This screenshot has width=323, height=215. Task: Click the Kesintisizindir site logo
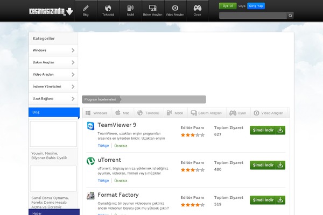(51, 11)
